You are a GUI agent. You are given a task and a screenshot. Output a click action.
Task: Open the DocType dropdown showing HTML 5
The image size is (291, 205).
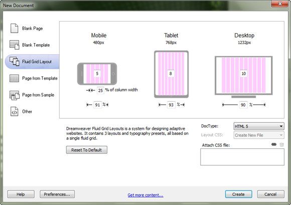pyautogui.click(x=259, y=126)
